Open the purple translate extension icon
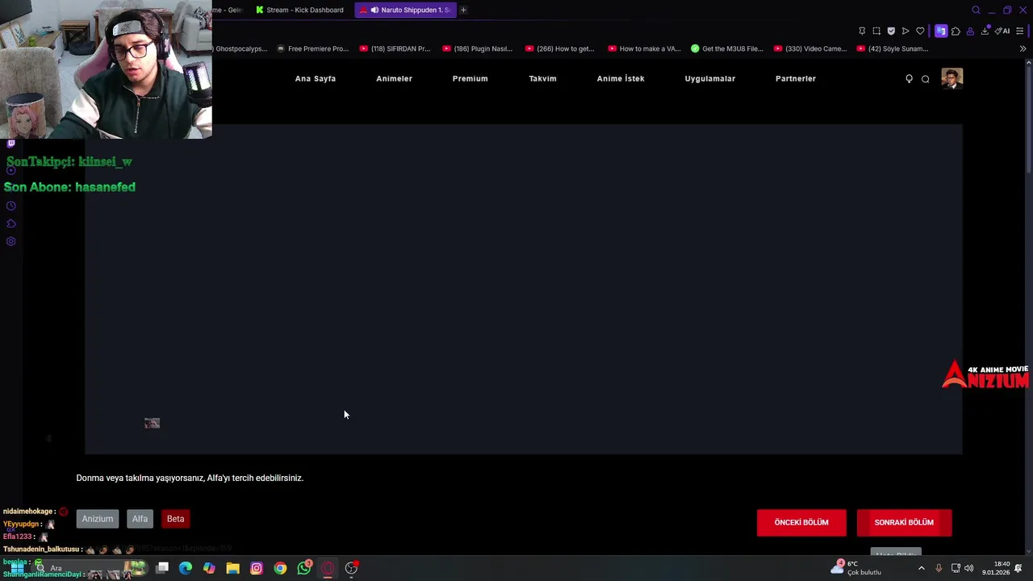 coord(941,31)
